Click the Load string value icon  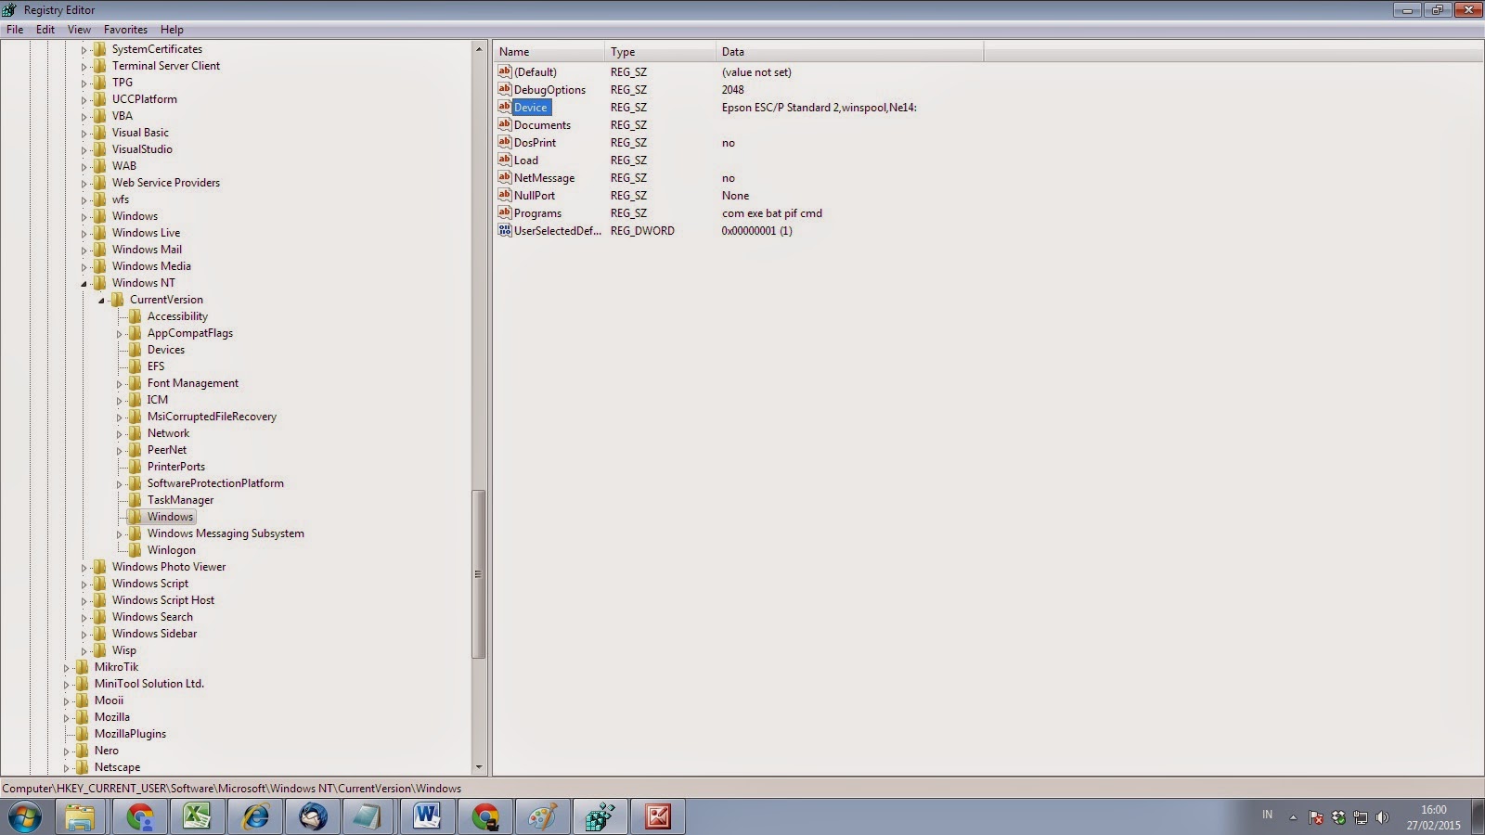point(504,160)
